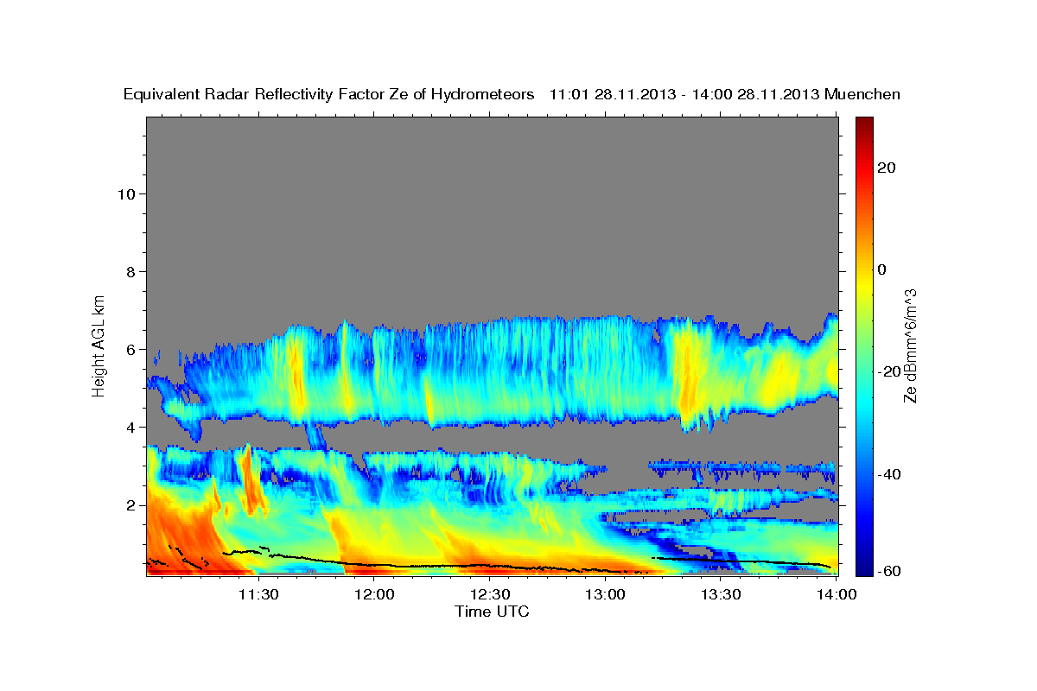Viewport: 1037px width, 691px height.
Task: Click the colorbar value '-60'
Action: click(x=888, y=570)
